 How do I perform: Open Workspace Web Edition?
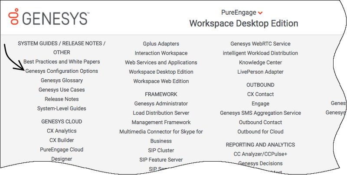pyautogui.click(x=161, y=81)
